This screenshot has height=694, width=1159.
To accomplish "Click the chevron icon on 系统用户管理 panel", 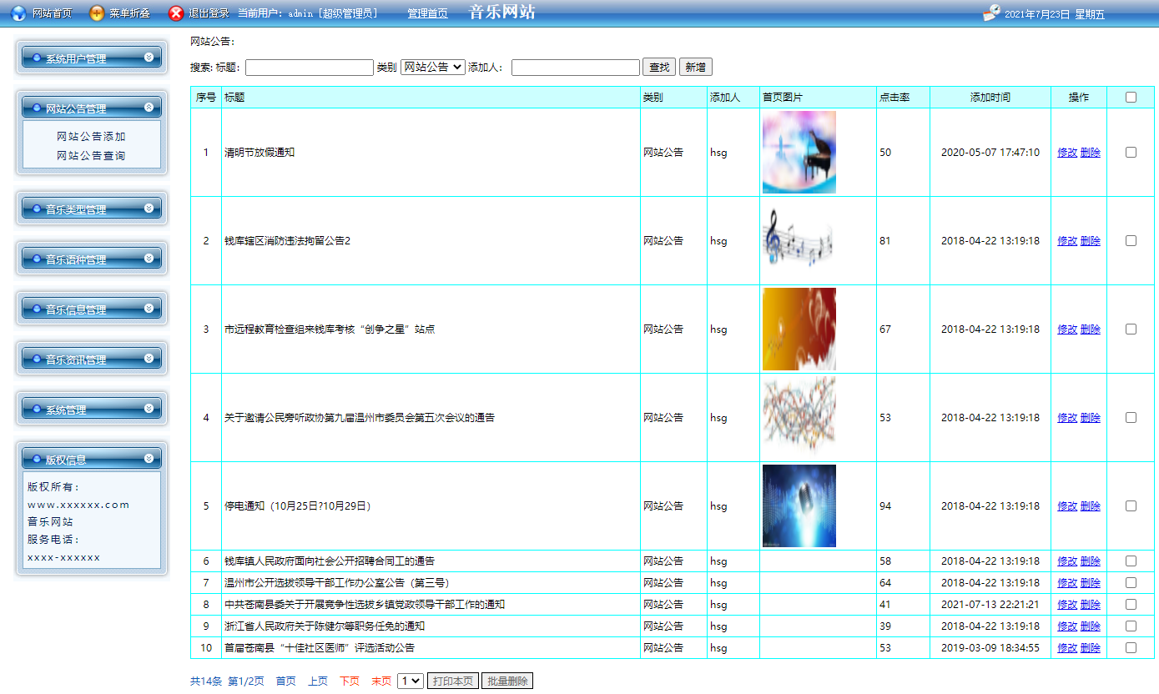I will coord(151,57).
